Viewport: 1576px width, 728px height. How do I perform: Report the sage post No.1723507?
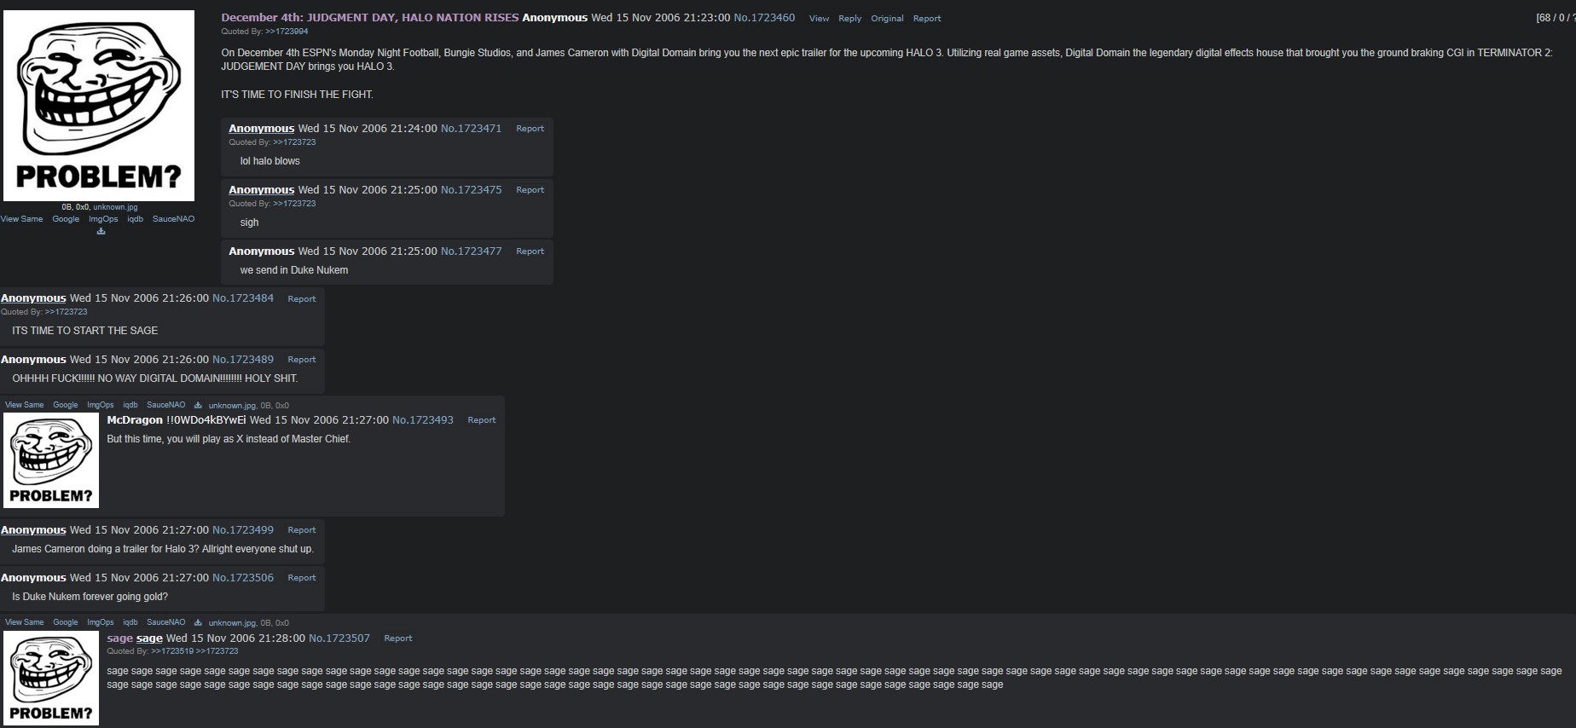[x=397, y=638]
